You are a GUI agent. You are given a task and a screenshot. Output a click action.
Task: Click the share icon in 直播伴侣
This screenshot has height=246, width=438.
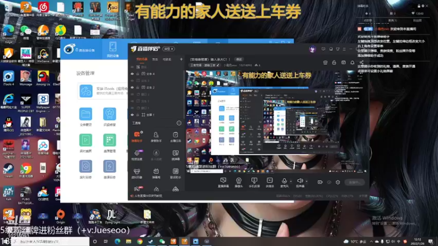point(362,62)
